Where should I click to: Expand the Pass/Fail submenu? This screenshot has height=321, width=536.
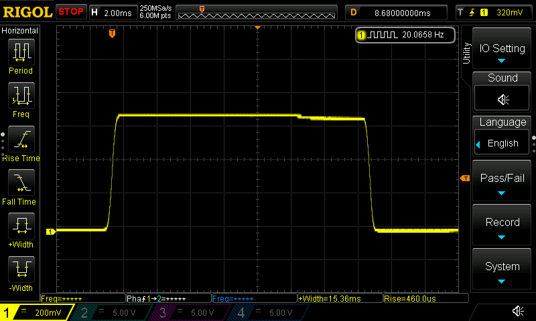pyautogui.click(x=503, y=183)
